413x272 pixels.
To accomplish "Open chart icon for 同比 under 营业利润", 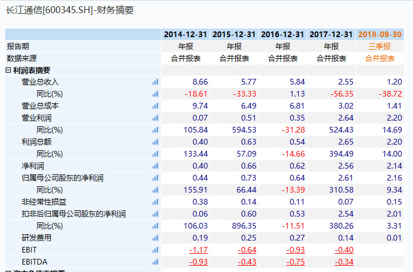I will coord(155,130).
